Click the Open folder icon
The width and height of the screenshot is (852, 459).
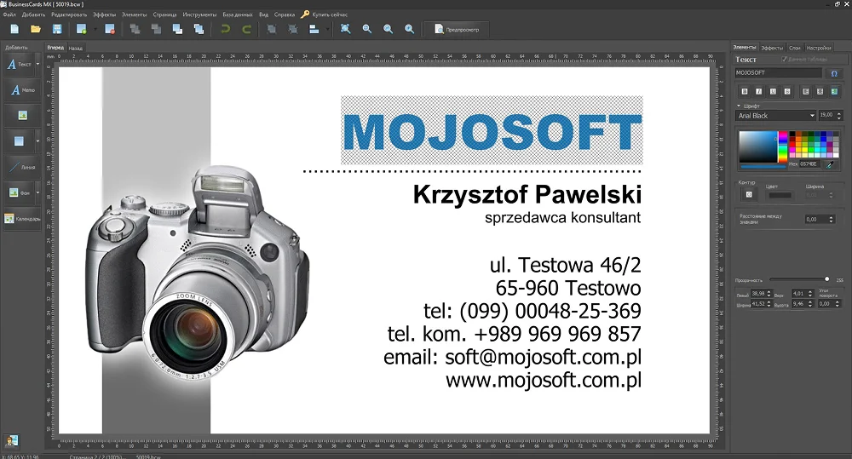click(36, 29)
